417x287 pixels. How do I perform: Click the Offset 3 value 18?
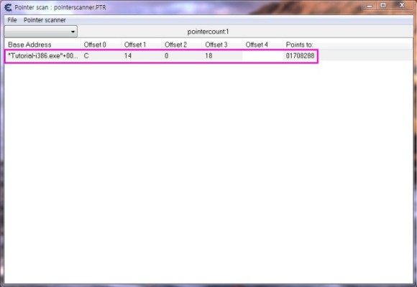[x=208, y=56]
